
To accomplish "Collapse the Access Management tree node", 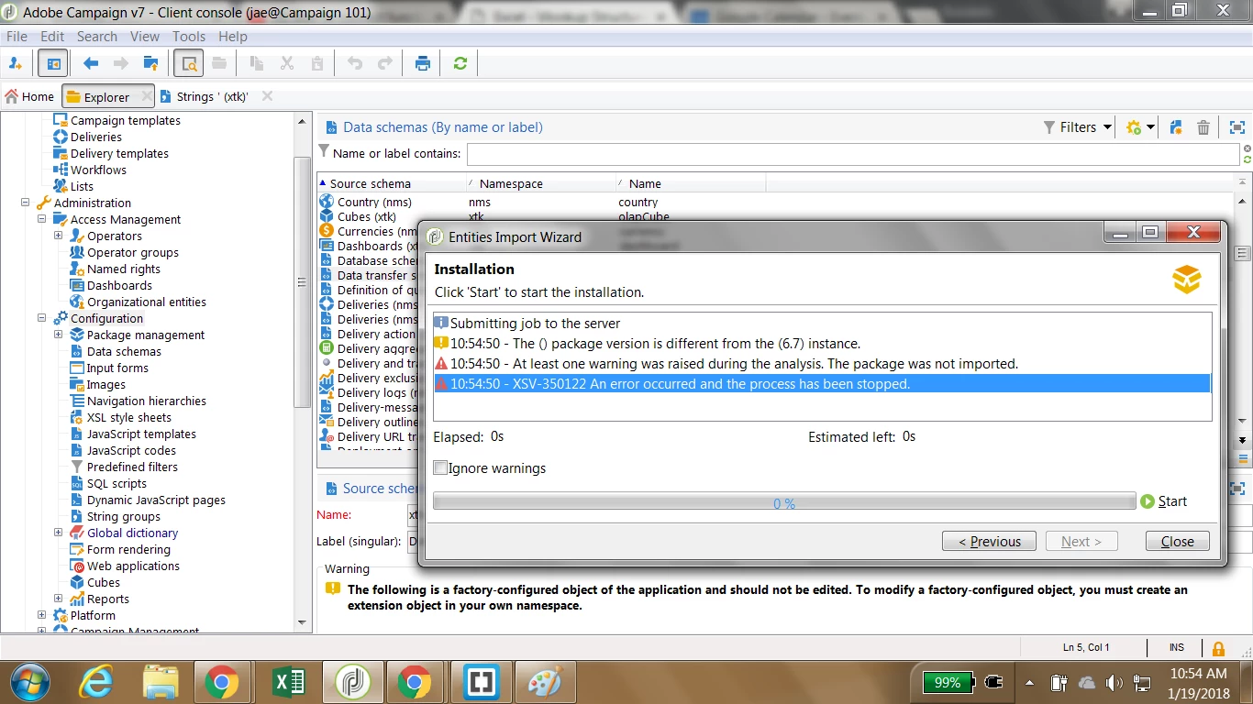I will 41,219.
